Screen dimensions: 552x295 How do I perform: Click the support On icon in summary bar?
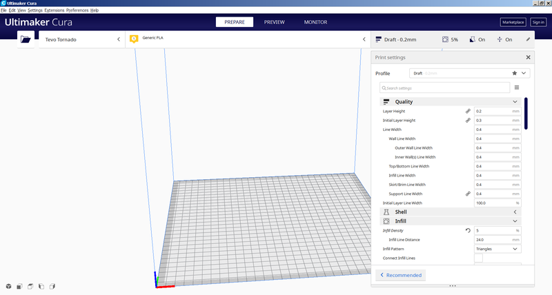(x=473, y=40)
